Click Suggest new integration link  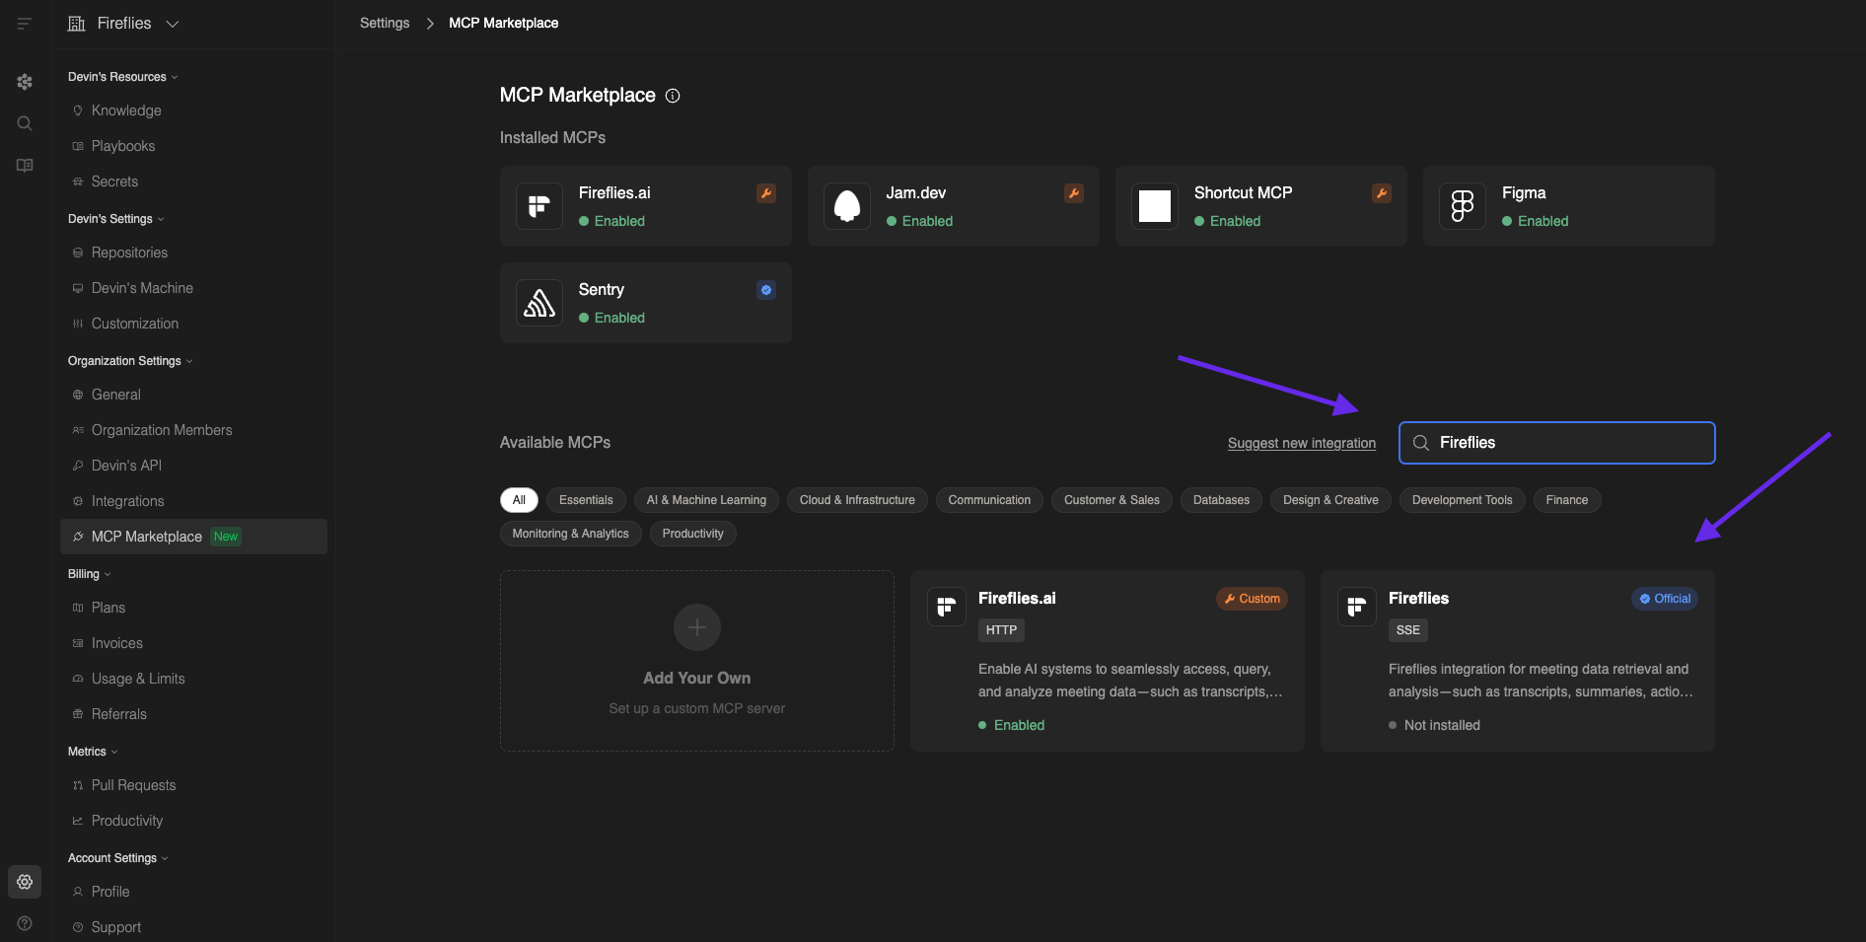click(x=1302, y=443)
